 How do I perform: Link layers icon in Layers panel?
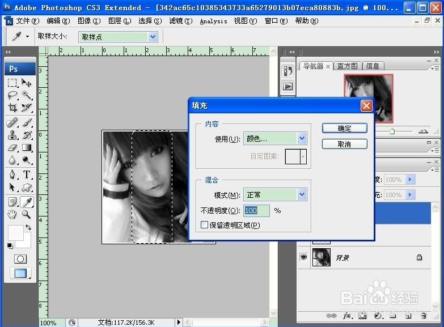331,316
